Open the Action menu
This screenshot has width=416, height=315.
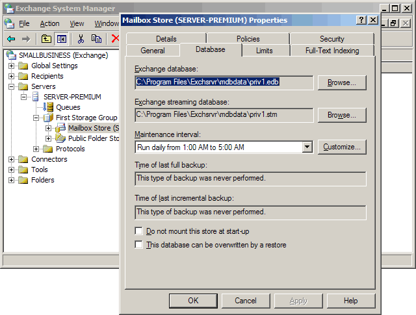tap(49, 23)
